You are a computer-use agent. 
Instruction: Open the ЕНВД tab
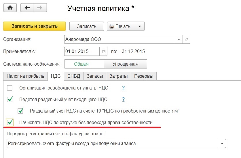pos(74,76)
